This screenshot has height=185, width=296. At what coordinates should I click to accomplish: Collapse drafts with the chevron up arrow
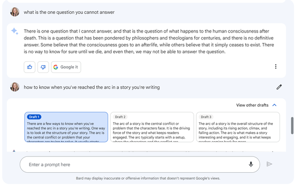click(274, 105)
